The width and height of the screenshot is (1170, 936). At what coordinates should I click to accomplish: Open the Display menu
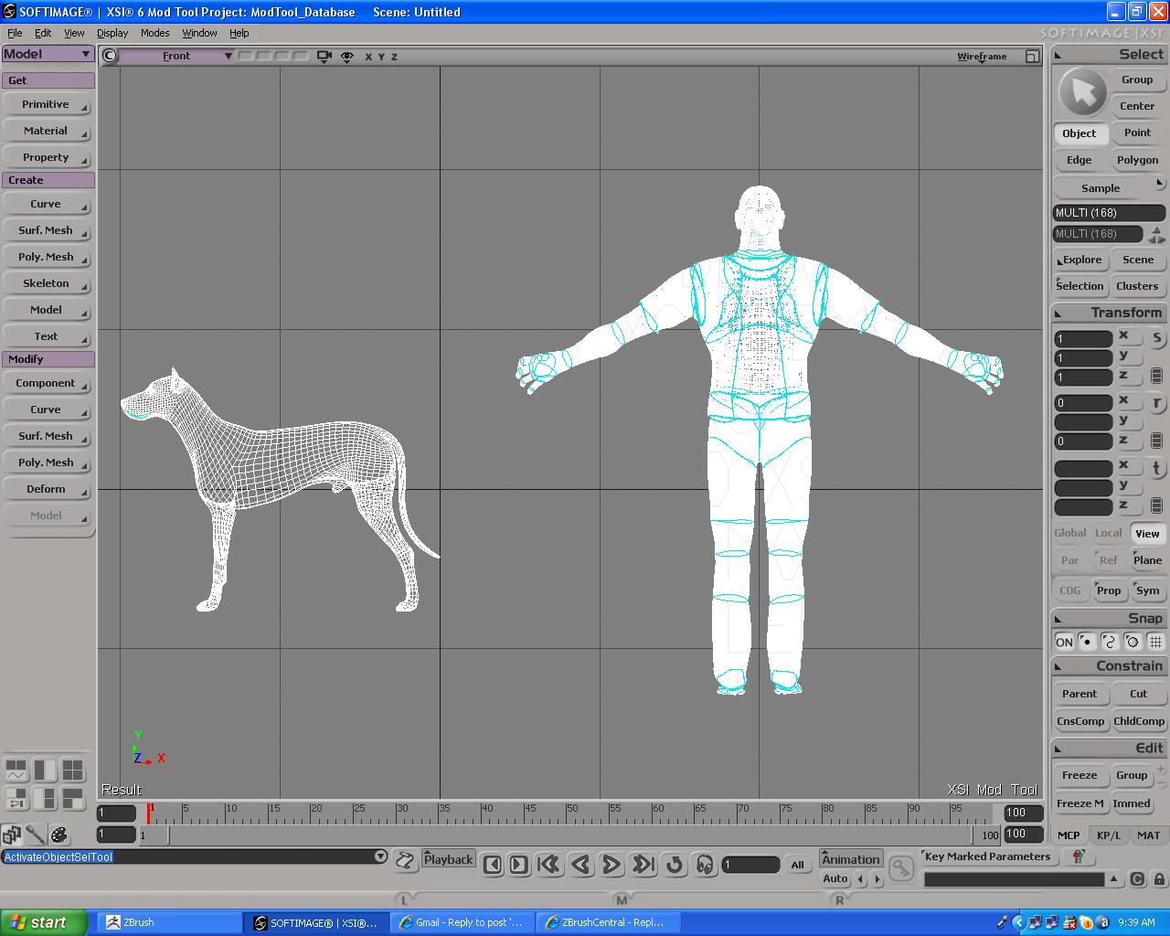coord(112,33)
